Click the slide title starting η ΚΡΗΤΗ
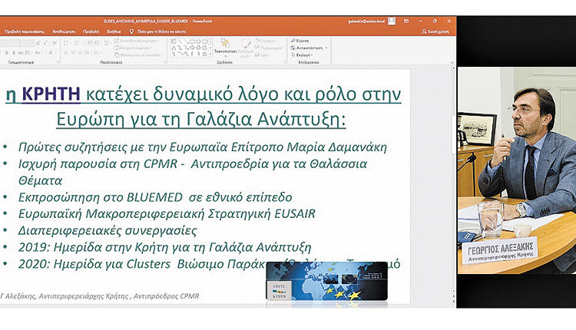 pyautogui.click(x=204, y=107)
